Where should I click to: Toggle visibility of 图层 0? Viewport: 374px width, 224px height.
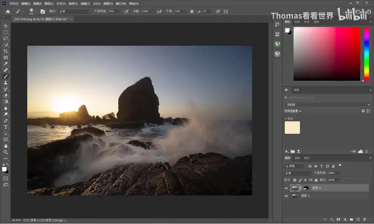click(286, 188)
